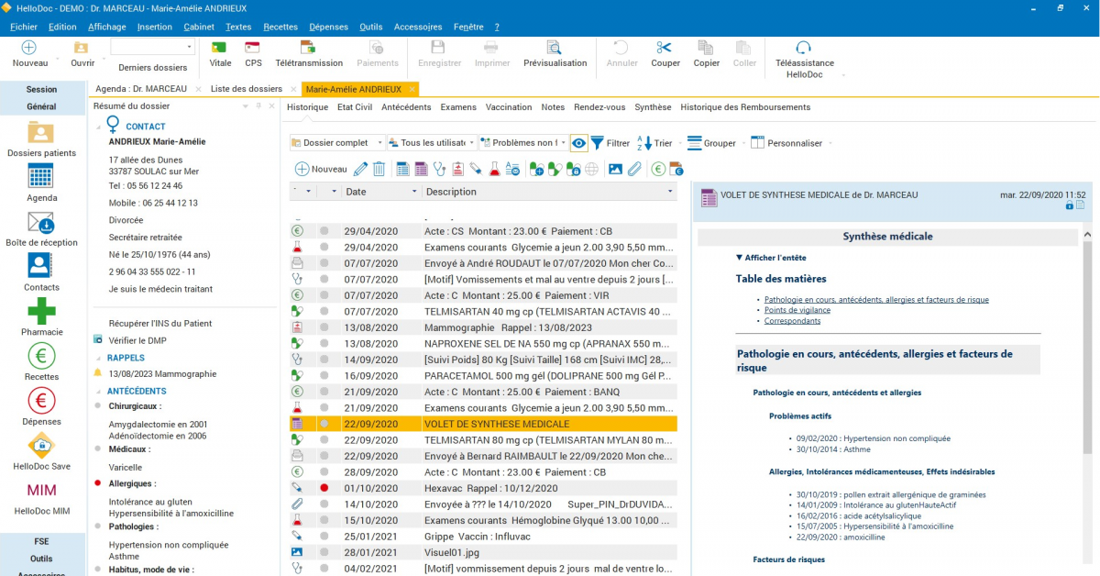Toggle the Filtrer funnel button
The image size is (1100, 576).
click(x=598, y=143)
